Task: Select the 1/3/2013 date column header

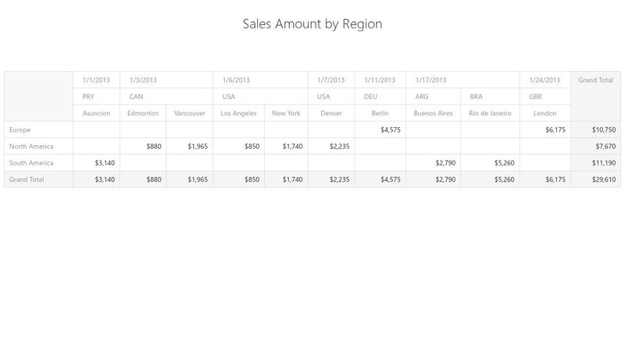Action: [144, 80]
